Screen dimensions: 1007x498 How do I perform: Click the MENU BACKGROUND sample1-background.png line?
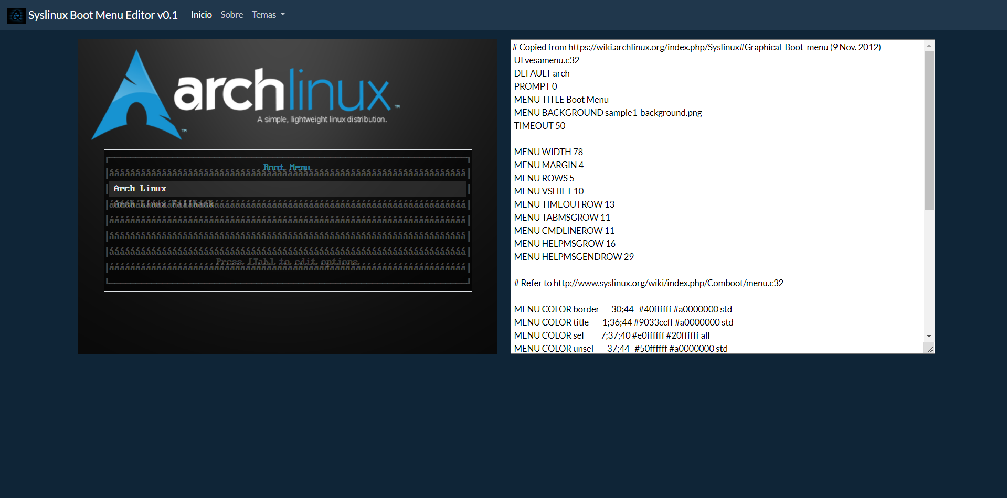coord(608,112)
